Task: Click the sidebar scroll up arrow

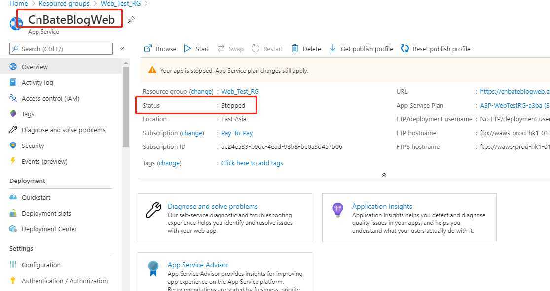Action: pyautogui.click(x=126, y=63)
